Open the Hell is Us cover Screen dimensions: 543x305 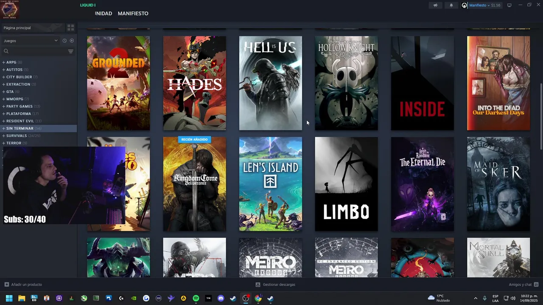point(271,83)
